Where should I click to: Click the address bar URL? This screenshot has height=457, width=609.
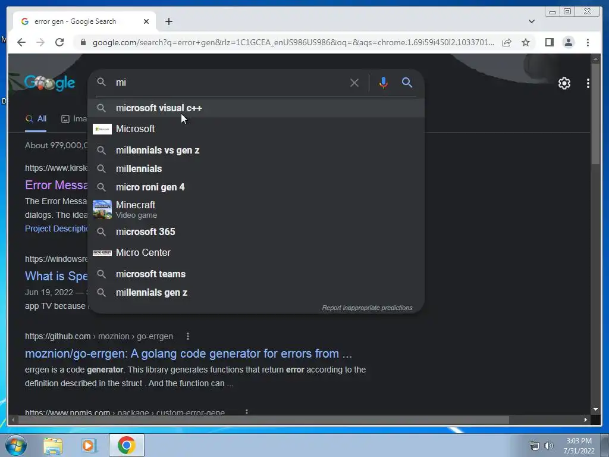(293, 42)
